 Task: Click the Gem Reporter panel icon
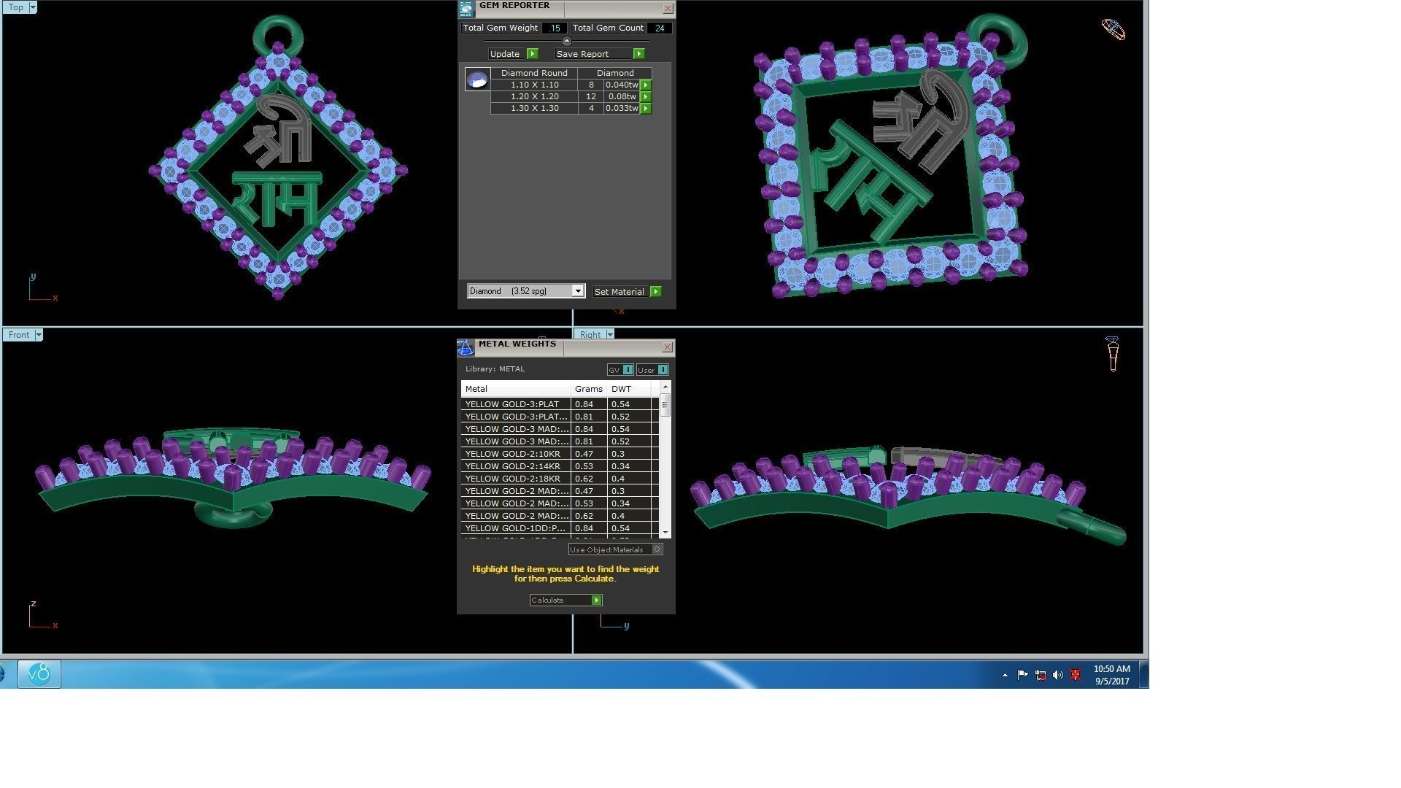(466, 9)
